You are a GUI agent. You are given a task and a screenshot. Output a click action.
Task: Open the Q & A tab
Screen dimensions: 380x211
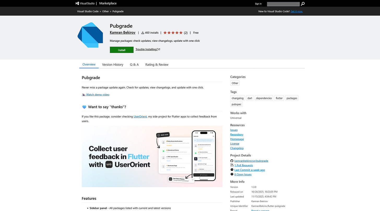click(134, 65)
